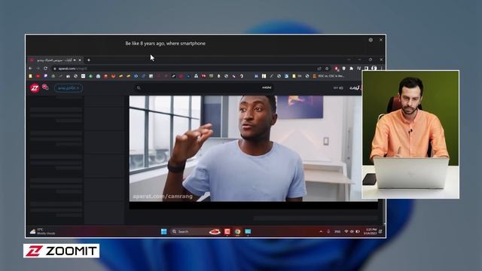Image resolution: width=482 pixels, height=271 pixels.
Task: Click the microphone tray icon
Action: (328, 231)
